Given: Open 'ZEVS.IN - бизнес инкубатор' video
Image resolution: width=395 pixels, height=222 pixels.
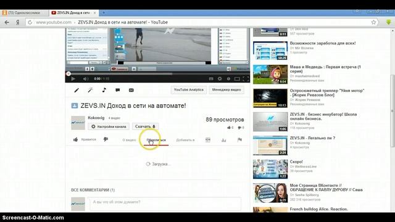Looking at the screenshot, I should point(323,117).
